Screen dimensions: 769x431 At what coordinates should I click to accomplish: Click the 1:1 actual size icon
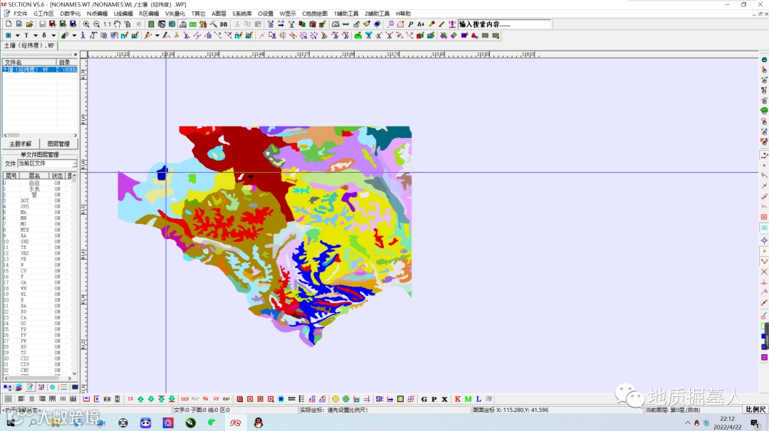pos(107,24)
